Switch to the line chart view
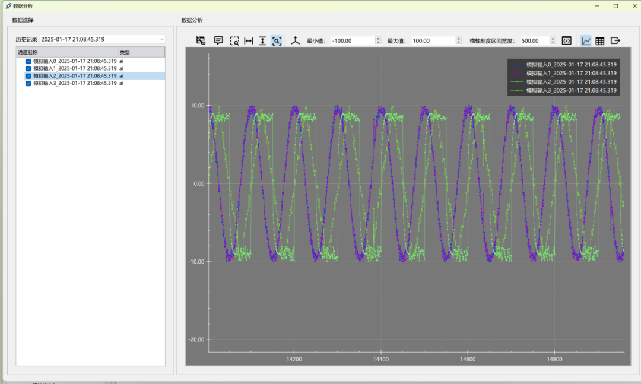The height and width of the screenshot is (384, 641). tap(586, 40)
